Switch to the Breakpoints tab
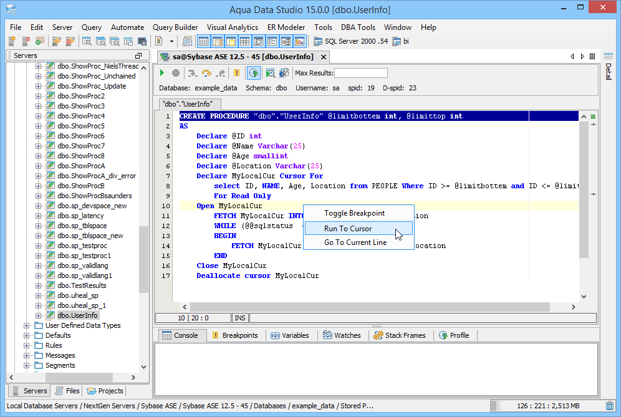This screenshot has width=621, height=417. [235, 335]
